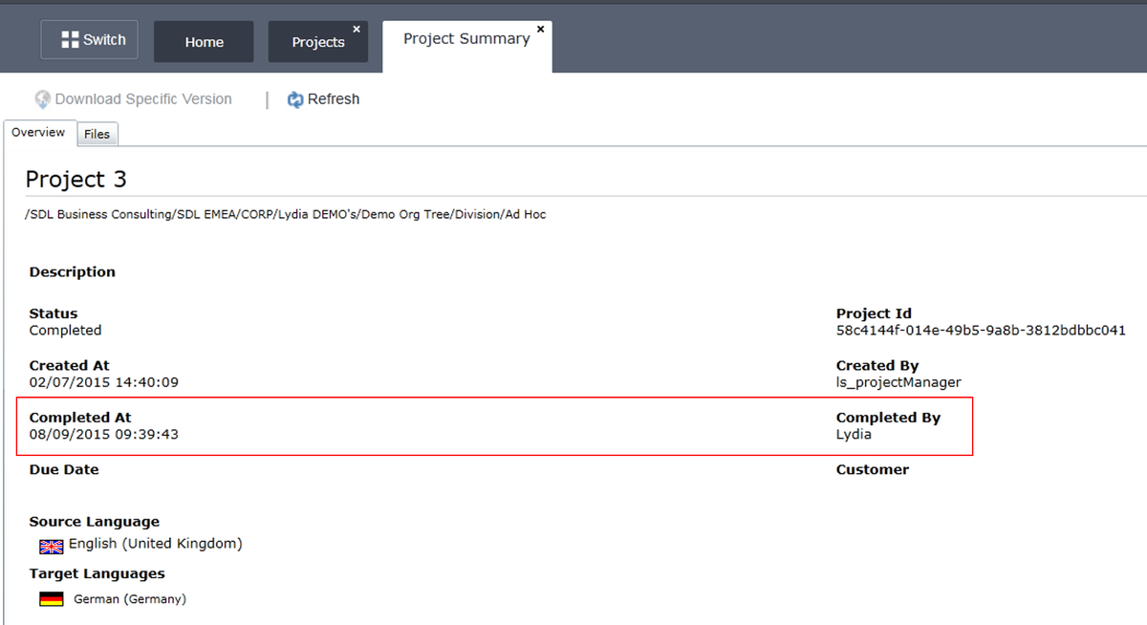
Task: Select the Project Id GUID value
Action: pos(981,331)
